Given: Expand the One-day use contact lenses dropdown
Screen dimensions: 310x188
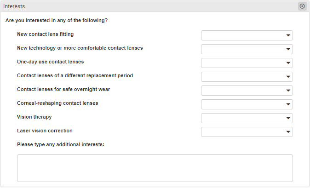Looking at the screenshot, I should [247, 63].
